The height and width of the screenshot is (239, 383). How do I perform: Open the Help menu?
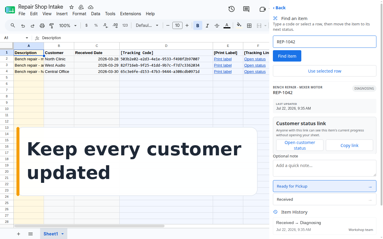tap(150, 14)
